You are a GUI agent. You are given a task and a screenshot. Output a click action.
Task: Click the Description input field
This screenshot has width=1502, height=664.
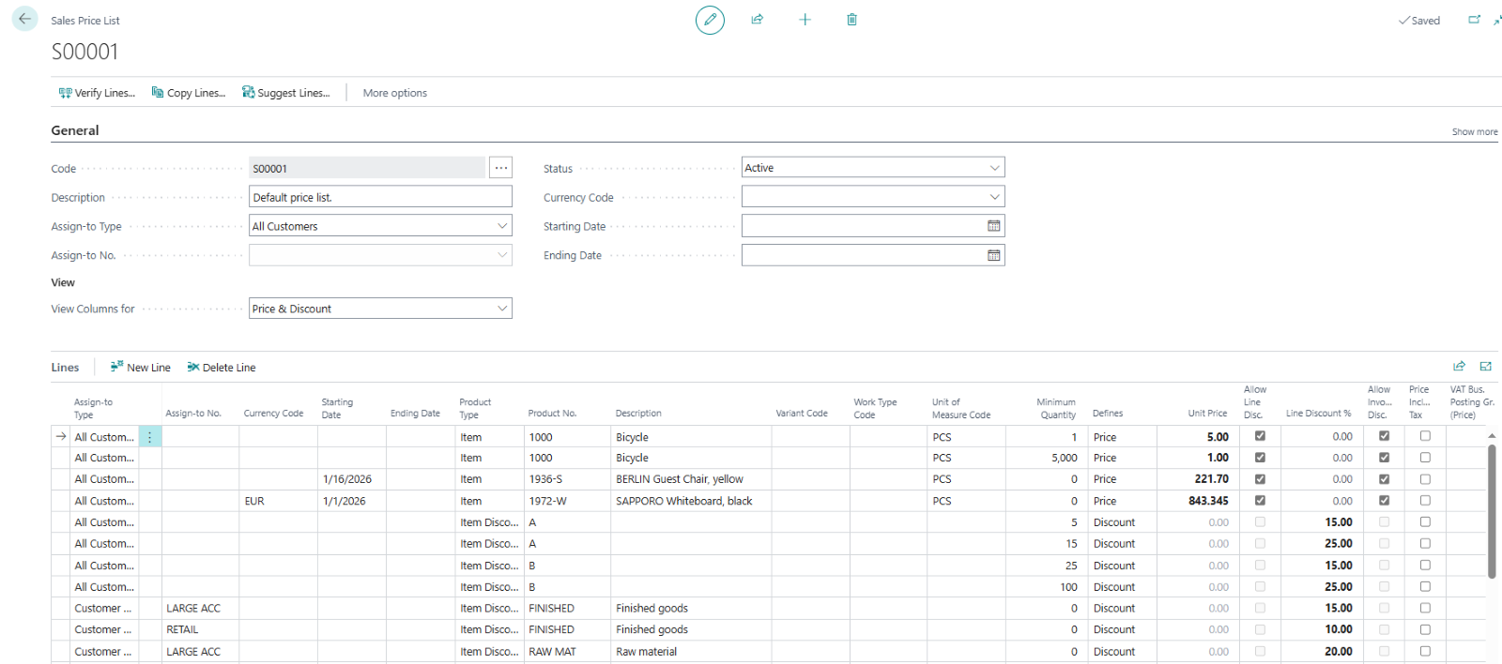pos(380,197)
